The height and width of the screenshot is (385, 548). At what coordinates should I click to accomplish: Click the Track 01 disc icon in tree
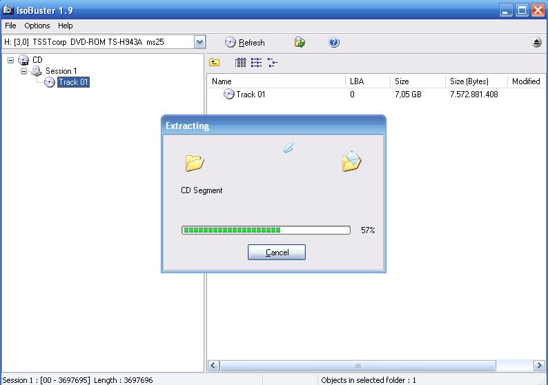click(50, 82)
